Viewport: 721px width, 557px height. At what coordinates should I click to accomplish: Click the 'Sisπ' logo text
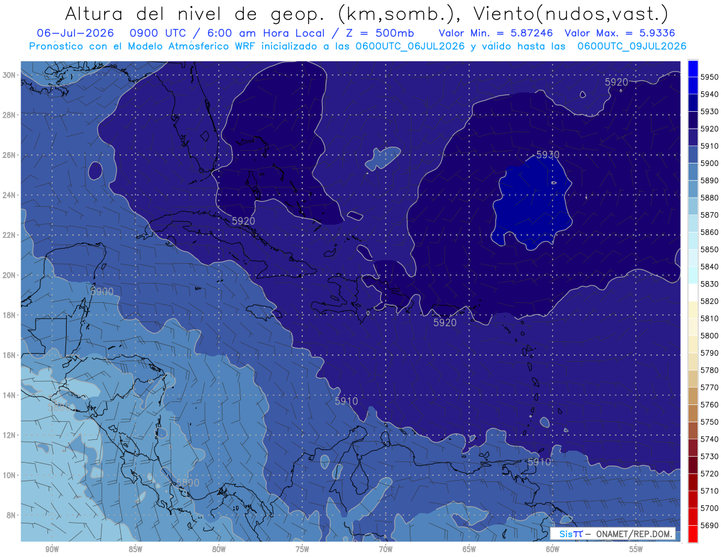click(x=570, y=534)
